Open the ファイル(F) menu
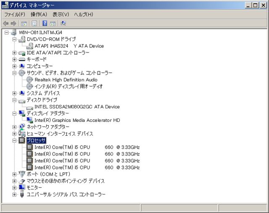Image resolution: width=269 pixels, height=213 pixels. tap(15, 14)
